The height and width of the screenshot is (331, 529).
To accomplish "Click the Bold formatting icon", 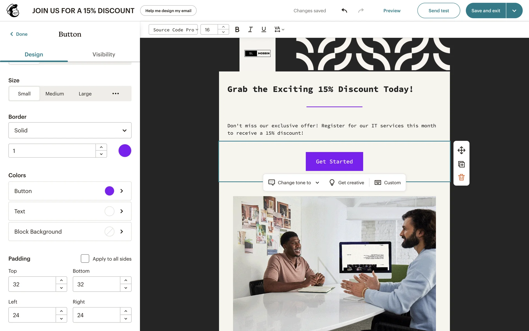I will tap(237, 30).
